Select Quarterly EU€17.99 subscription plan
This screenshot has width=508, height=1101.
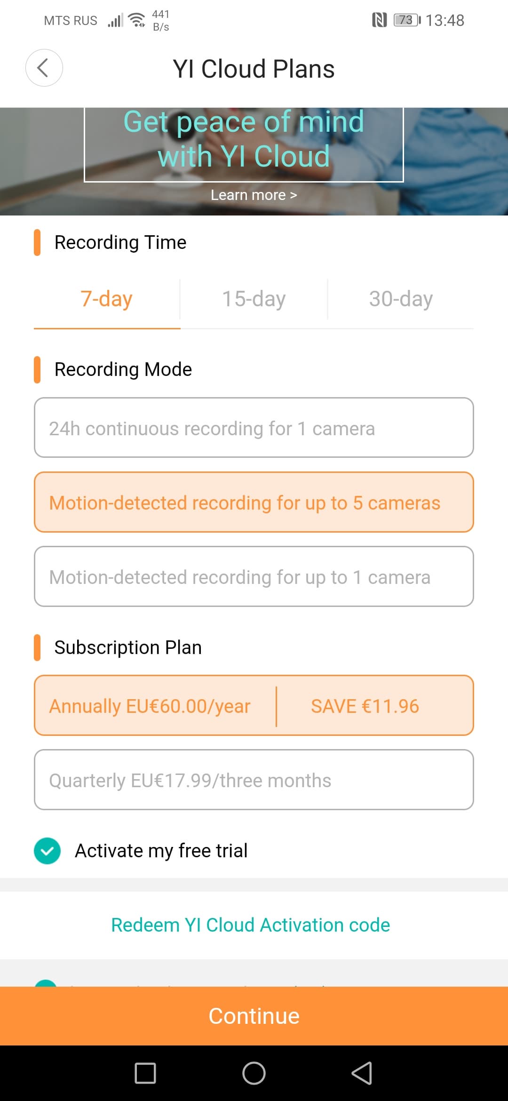click(x=254, y=780)
